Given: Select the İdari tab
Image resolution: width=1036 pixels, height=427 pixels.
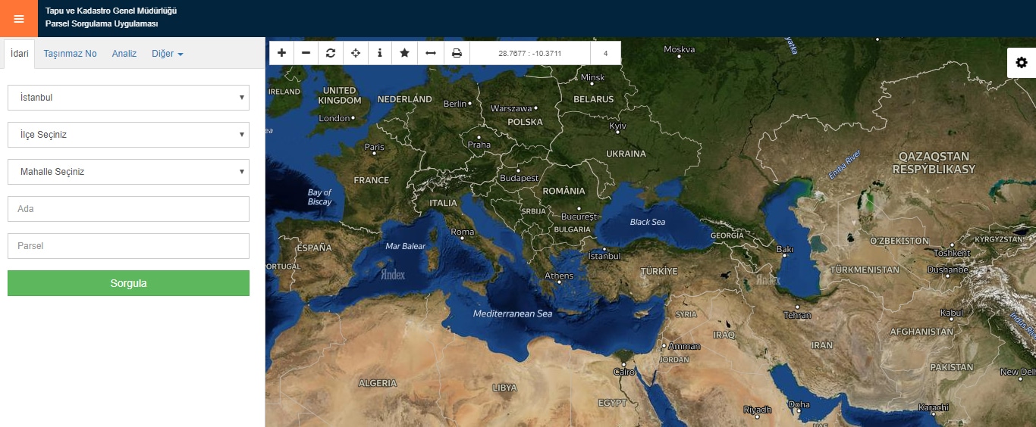Looking at the screenshot, I should pos(20,54).
